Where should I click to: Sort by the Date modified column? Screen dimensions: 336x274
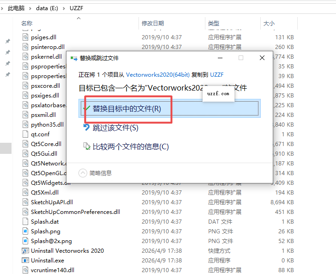[x=152, y=23]
